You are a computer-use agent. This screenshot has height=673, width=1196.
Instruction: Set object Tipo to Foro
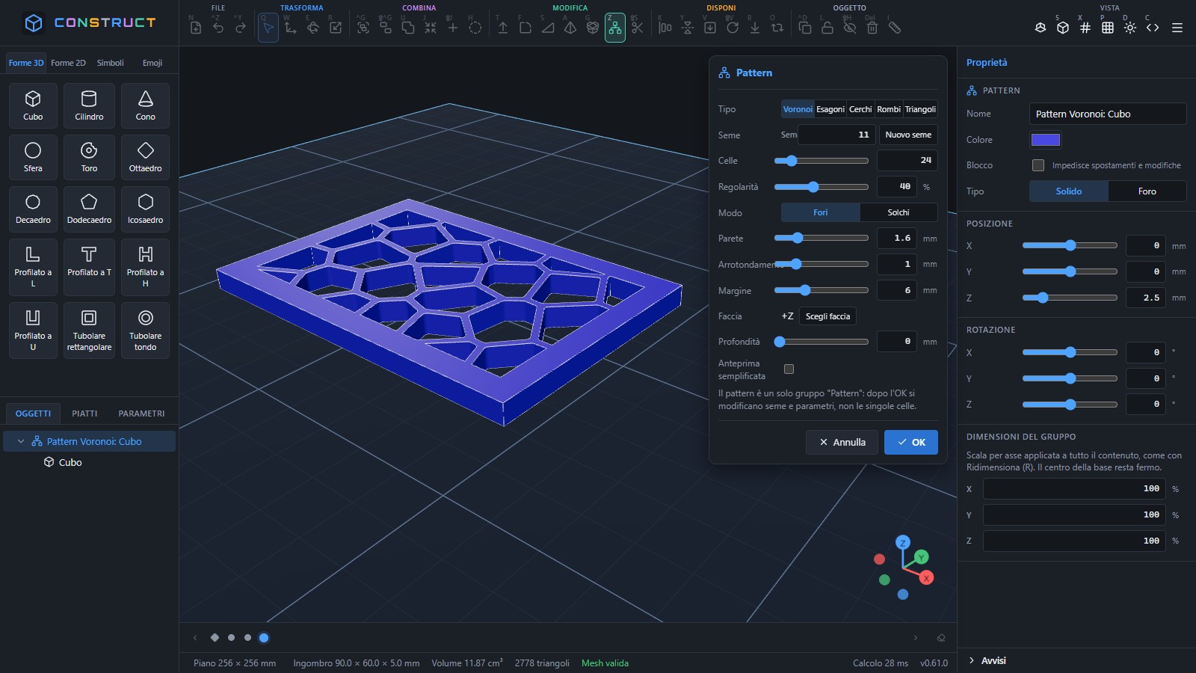coord(1147,191)
